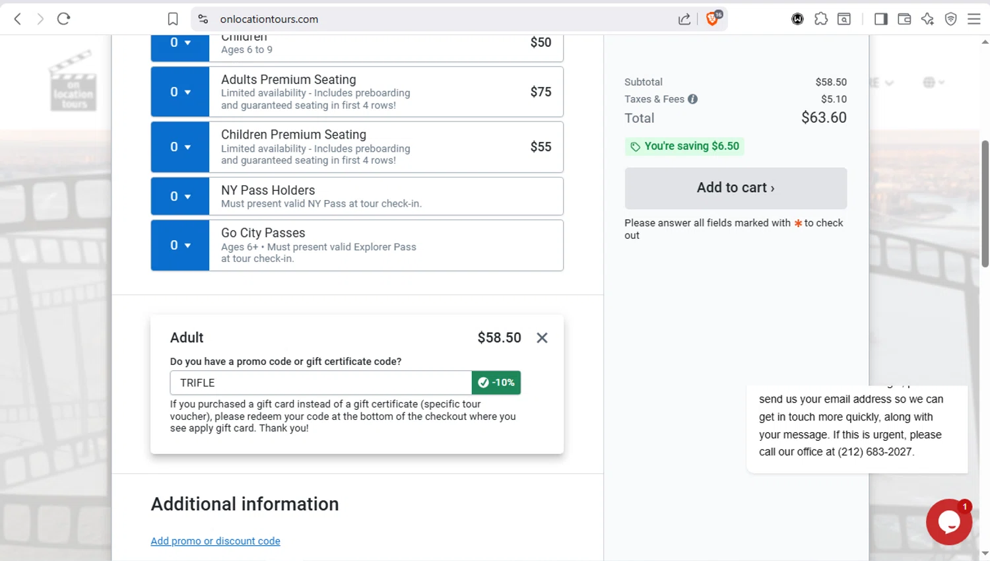Open Adults Premium Seating quantity dropdown
990x561 pixels.
[x=180, y=92]
